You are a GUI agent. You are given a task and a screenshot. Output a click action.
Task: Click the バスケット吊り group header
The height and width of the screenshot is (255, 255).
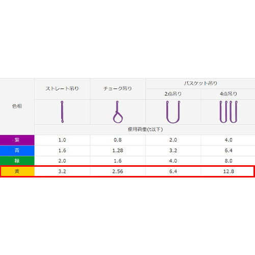coord(200,83)
